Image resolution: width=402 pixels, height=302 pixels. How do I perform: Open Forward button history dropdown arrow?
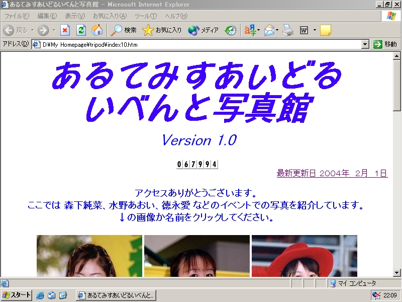54,30
